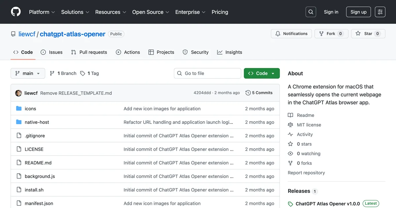
Task: Open repository Activity via the pulse icon
Action: click(290, 134)
